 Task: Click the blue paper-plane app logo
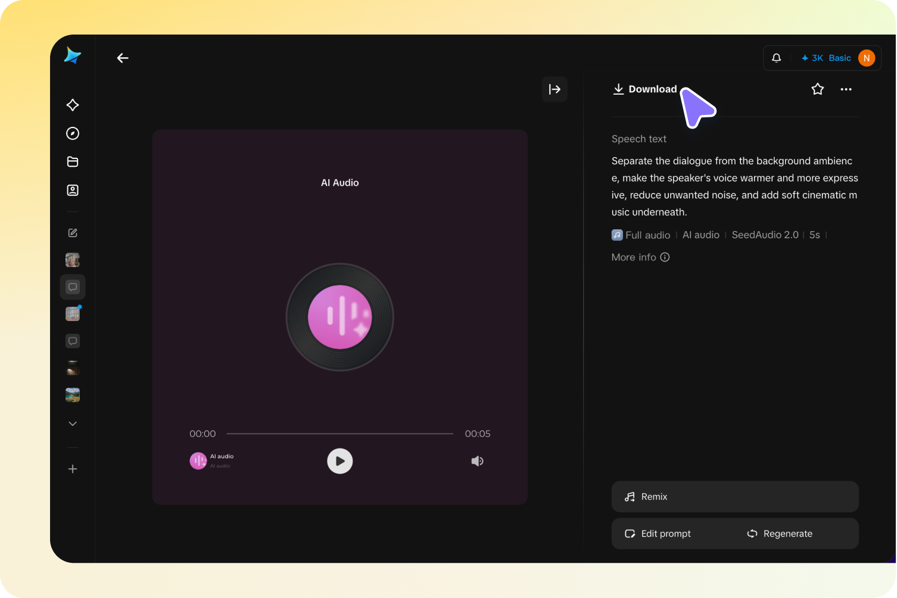(x=73, y=55)
